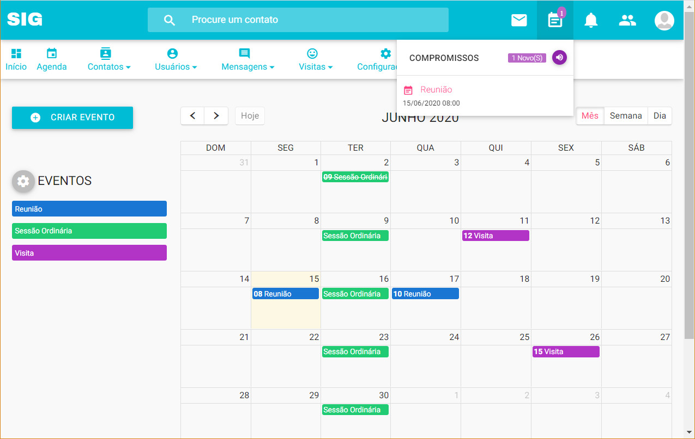
Task: Open the notifications bell icon
Action: [x=591, y=20]
